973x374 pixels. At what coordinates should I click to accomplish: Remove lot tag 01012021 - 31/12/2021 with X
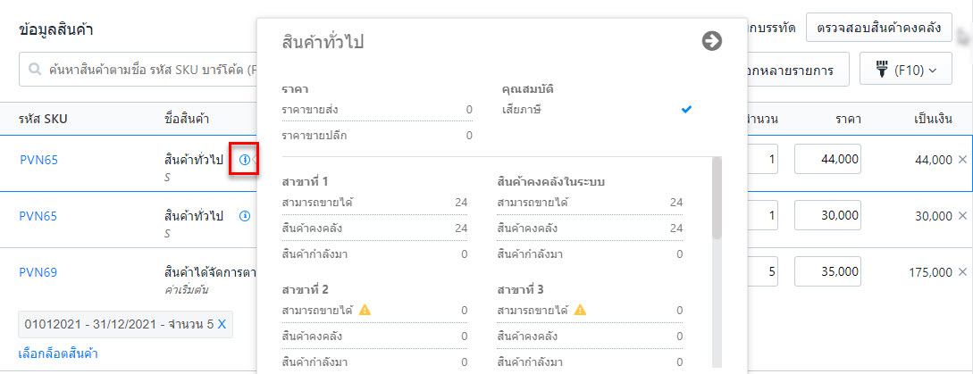pos(222,324)
